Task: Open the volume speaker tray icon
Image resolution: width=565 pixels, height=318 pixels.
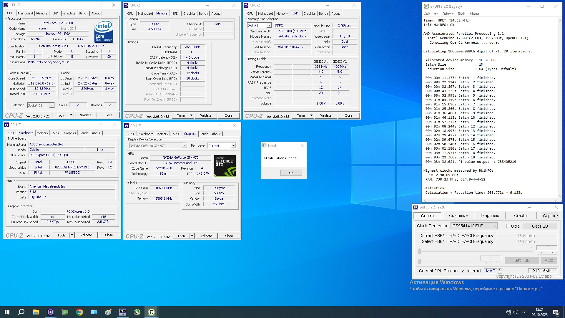Action: [x=516, y=312]
